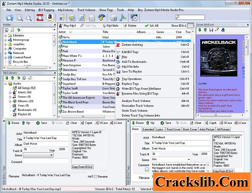The height and width of the screenshot is (193, 252).
Task: Click Capit. in the ID3v2 editor toolbar
Action: pos(211,123)
